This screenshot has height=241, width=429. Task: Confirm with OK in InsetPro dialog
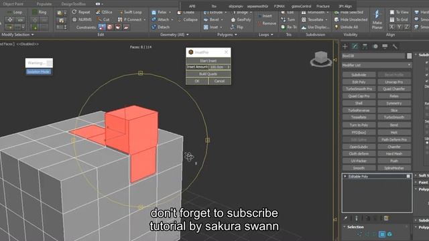[x=197, y=81]
